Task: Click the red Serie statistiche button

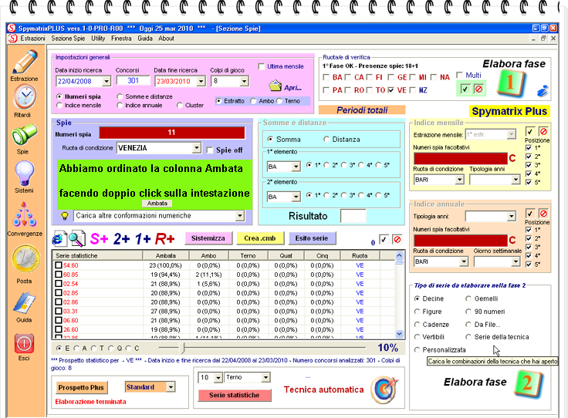Action: click(x=235, y=396)
